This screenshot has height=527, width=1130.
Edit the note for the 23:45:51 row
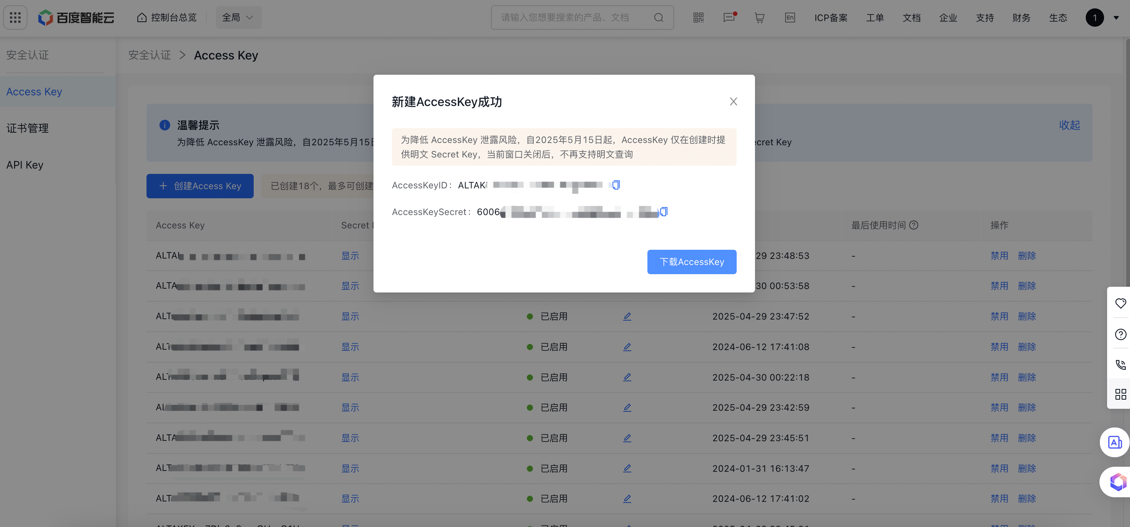pyautogui.click(x=627, y=438)
